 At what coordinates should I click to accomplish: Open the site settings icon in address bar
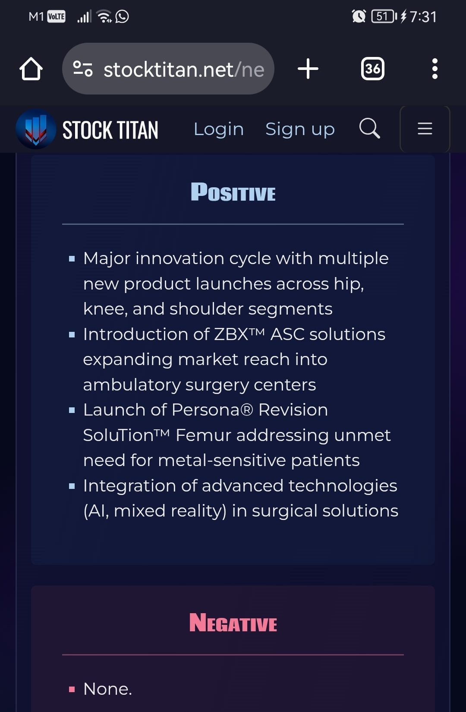coord(83,69)
